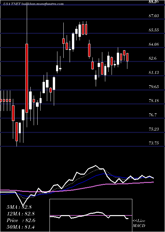Image resolution: width=165 pixels, height=232 pixels.
Task: Click the 73.75 price axis label
Action: [x=154, y=143]
